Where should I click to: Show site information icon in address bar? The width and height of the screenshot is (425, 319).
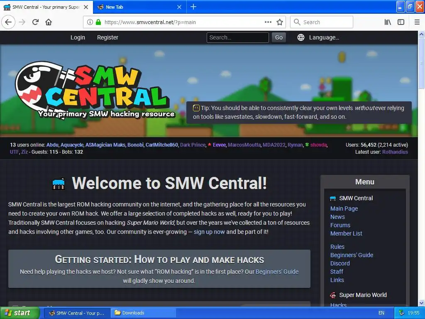90,22
